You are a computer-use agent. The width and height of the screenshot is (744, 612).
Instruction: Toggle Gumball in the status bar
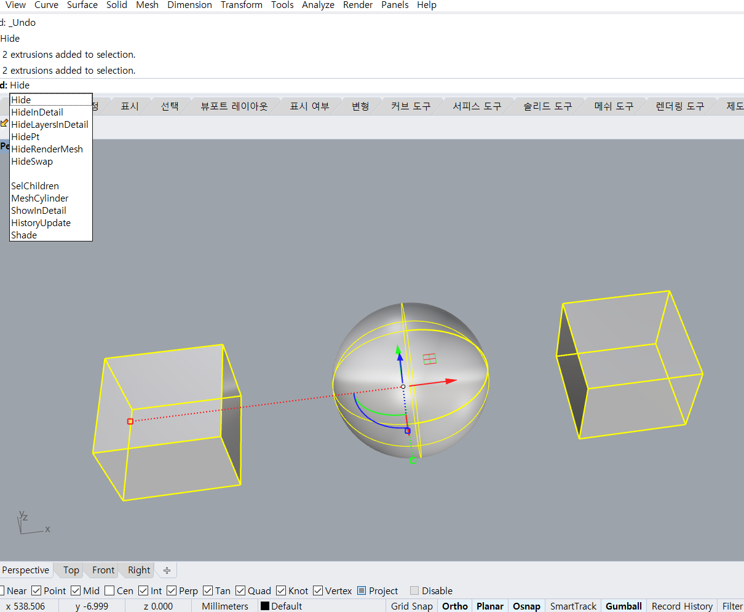623,606
